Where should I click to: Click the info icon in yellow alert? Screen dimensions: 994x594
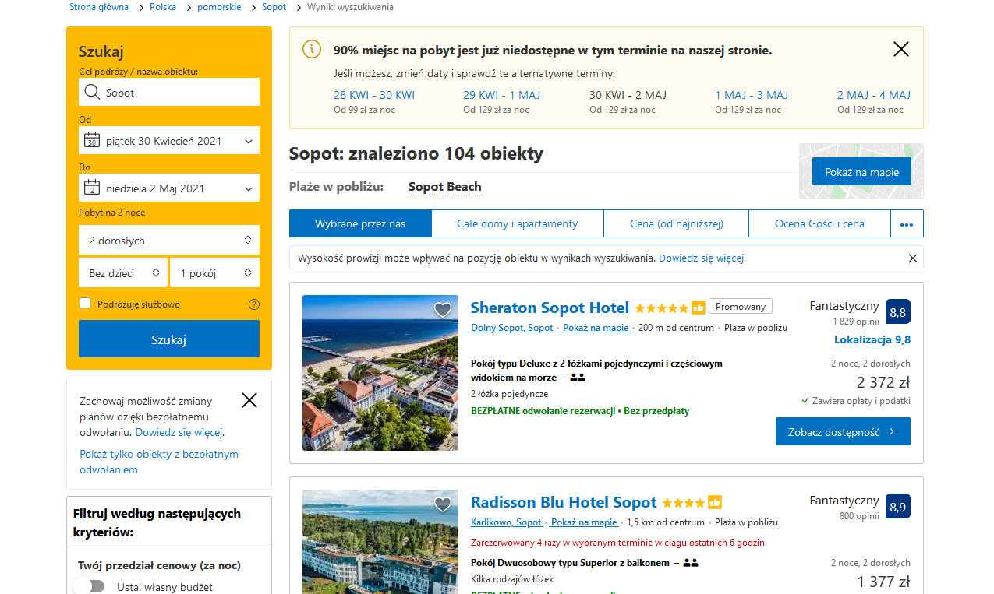pos(311,50)
